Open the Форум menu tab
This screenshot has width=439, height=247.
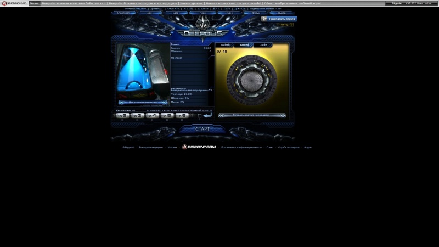click(x=256, y=13)
